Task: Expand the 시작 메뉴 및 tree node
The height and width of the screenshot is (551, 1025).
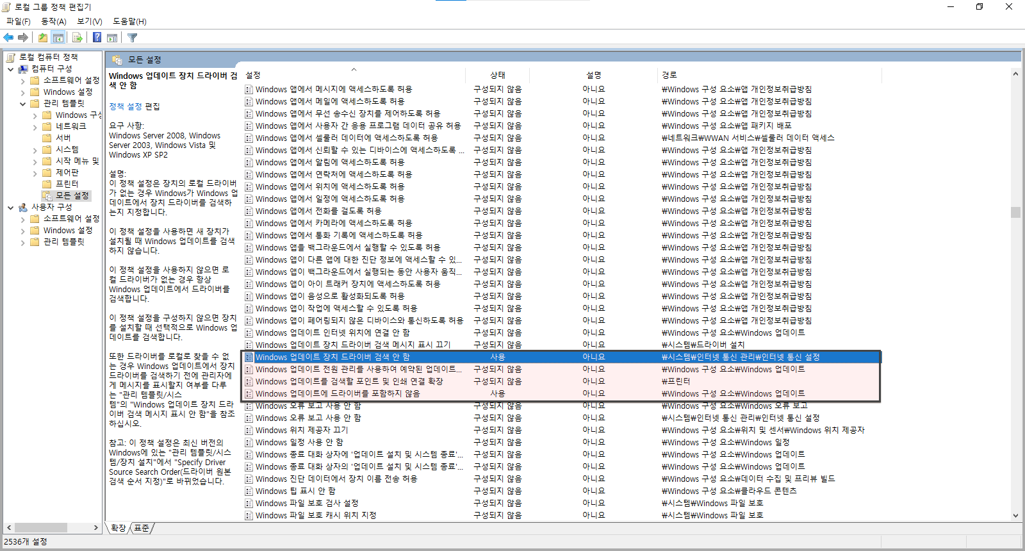Action: (x=35, y=161)
